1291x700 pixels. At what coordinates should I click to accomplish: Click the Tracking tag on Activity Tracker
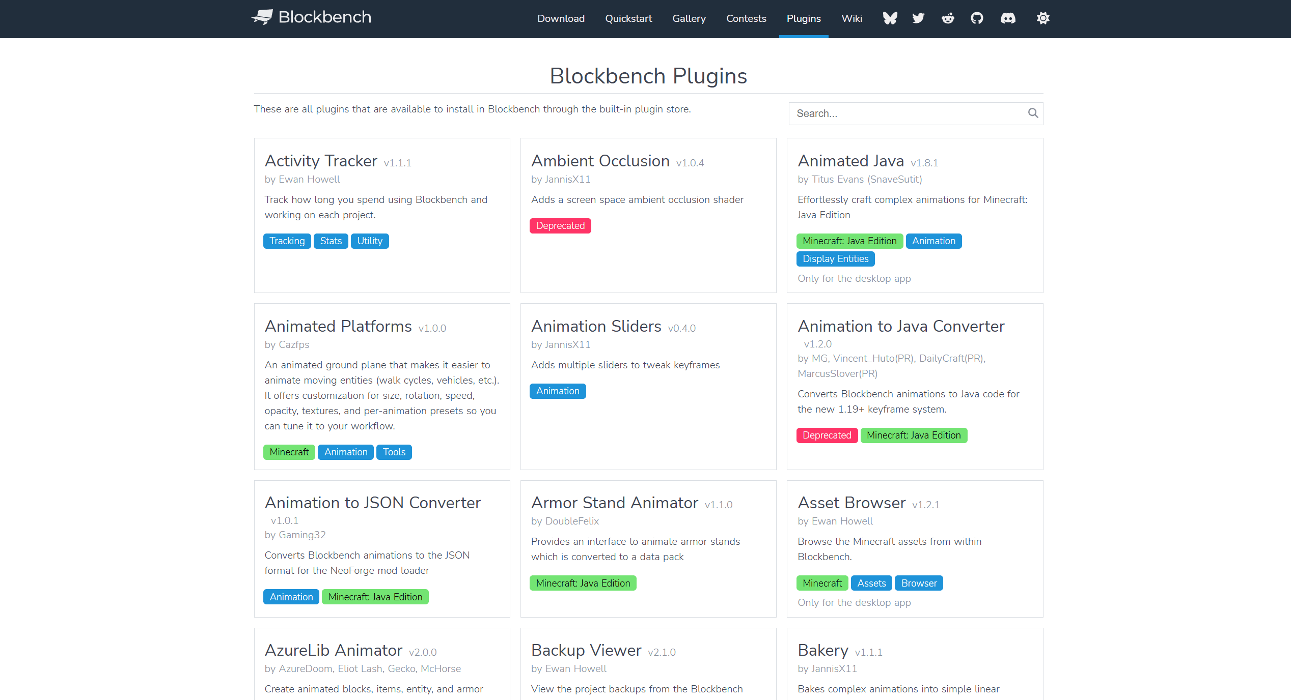(287, 241)
